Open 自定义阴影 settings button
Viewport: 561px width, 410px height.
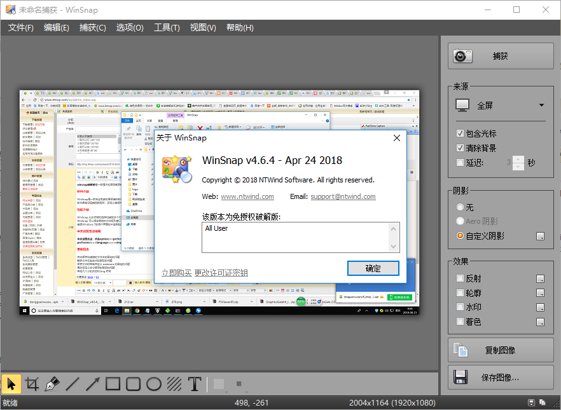pos(540,236)
